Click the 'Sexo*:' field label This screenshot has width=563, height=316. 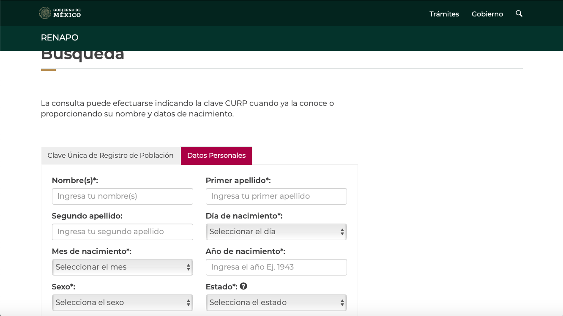point(63,287)
